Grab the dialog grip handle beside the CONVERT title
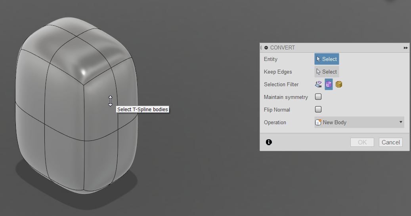The height and width of the screenshot is (216, 411). tap(261, 47)
